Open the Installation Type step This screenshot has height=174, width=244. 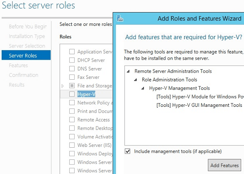(x=27, y=36)
